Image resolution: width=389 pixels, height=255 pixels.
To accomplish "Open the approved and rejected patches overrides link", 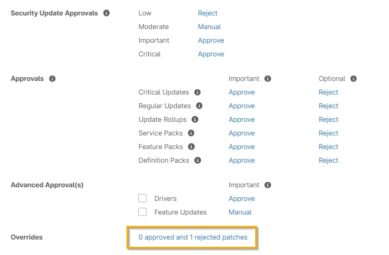I will coord(193,237).
